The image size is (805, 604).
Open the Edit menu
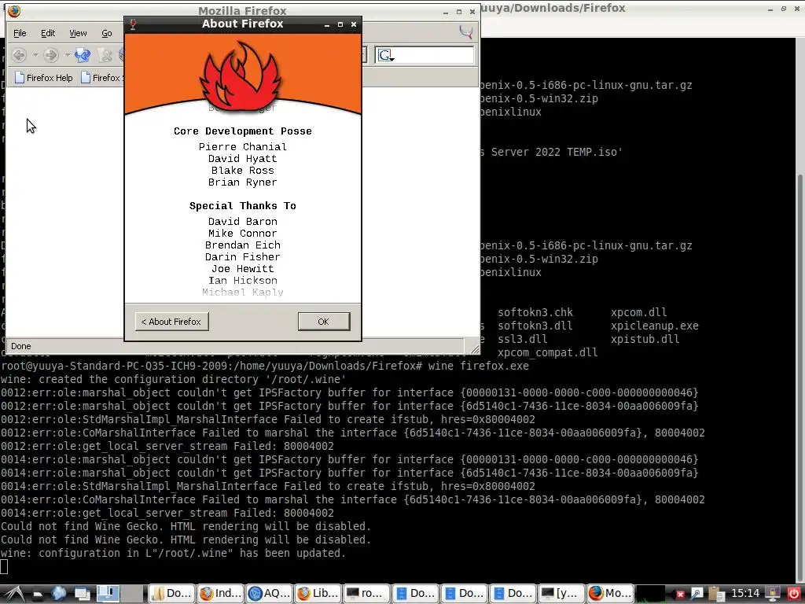[48, 33]
